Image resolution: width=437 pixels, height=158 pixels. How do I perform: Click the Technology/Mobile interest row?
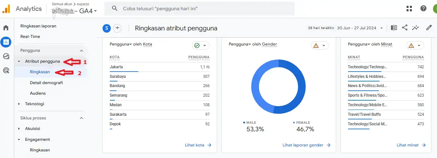[386, 105]
